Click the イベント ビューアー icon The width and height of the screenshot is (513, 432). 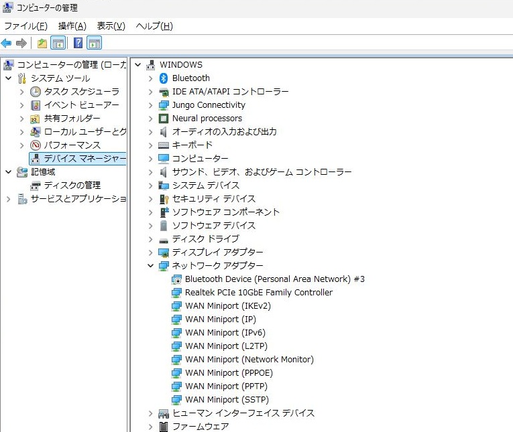[36, 105]
